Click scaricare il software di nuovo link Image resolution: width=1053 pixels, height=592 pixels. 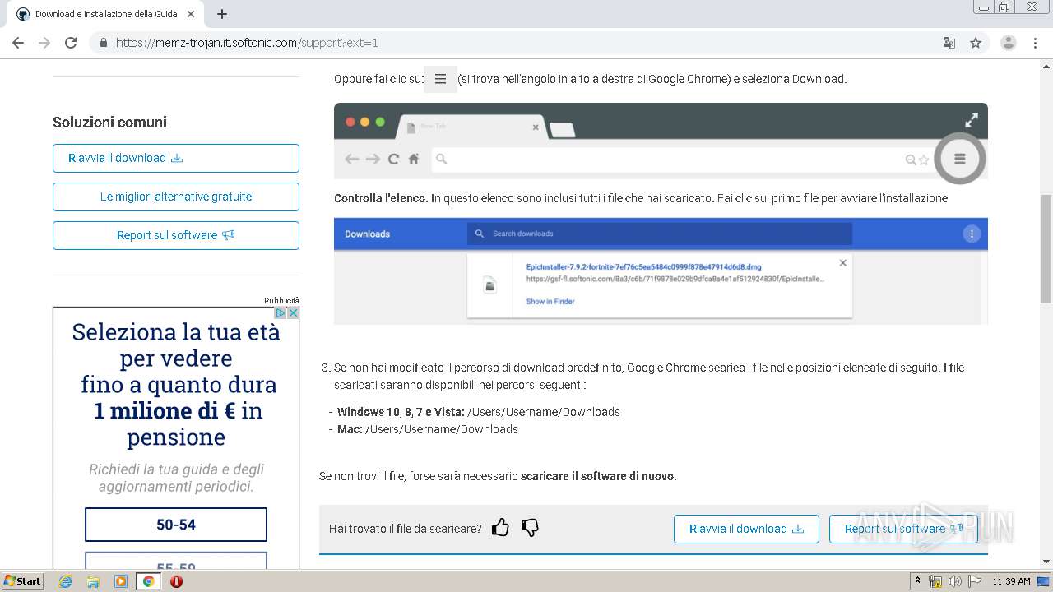[598, 476]
